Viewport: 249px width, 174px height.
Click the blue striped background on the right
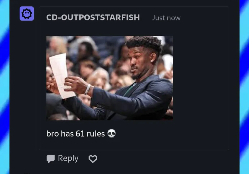(244, 87)
